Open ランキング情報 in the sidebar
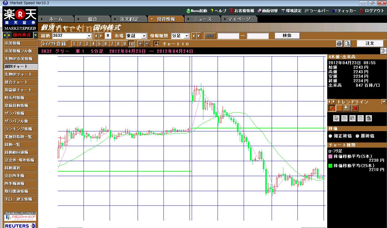Screen dimensions: 387x228 pyautogui.click(x=20, y=129)
